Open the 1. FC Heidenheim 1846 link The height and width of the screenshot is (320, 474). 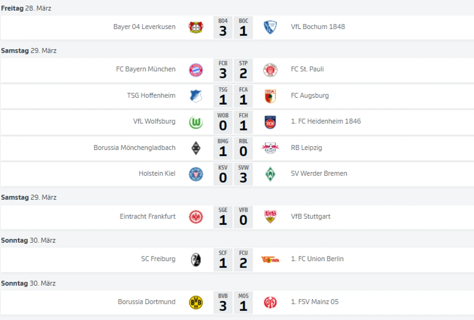(x=326, y=121)
